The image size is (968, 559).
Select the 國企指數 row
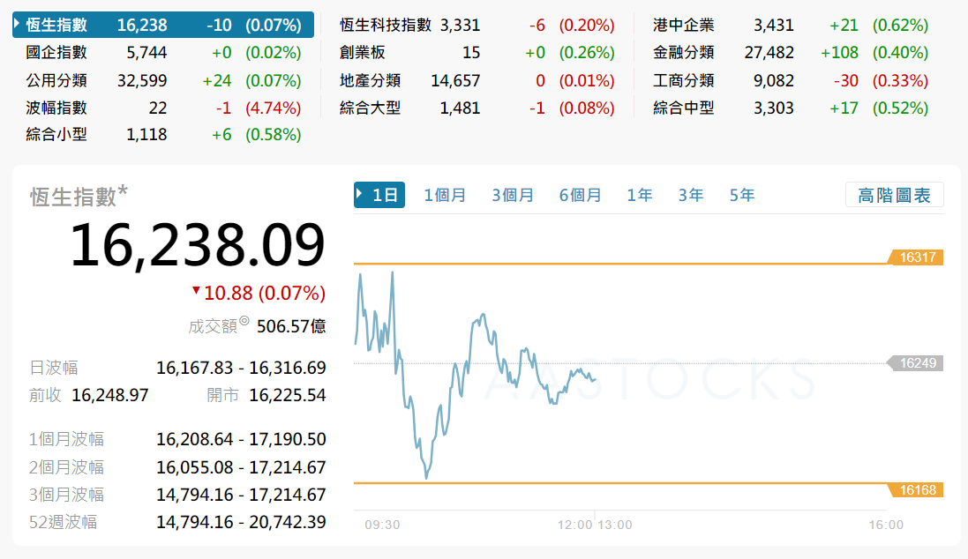(56, 53)
